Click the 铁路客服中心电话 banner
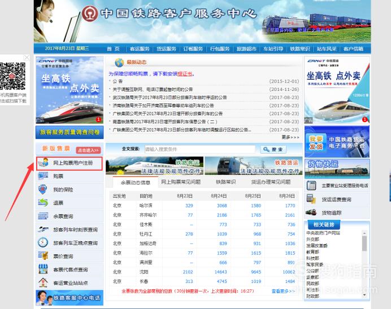The width and height of the screenshot is (391, 309). pyautogui.click(x=69, y=298)
